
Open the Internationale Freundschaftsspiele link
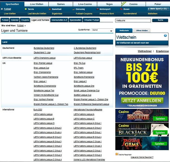tap(88, 110)
